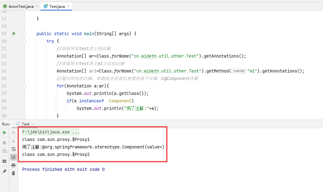Click the restore layout icon

click(4, 161)
